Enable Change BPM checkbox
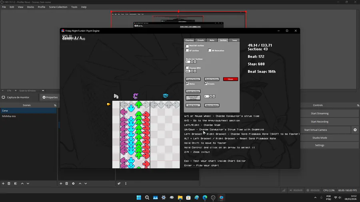 click(x=187, y=68)
